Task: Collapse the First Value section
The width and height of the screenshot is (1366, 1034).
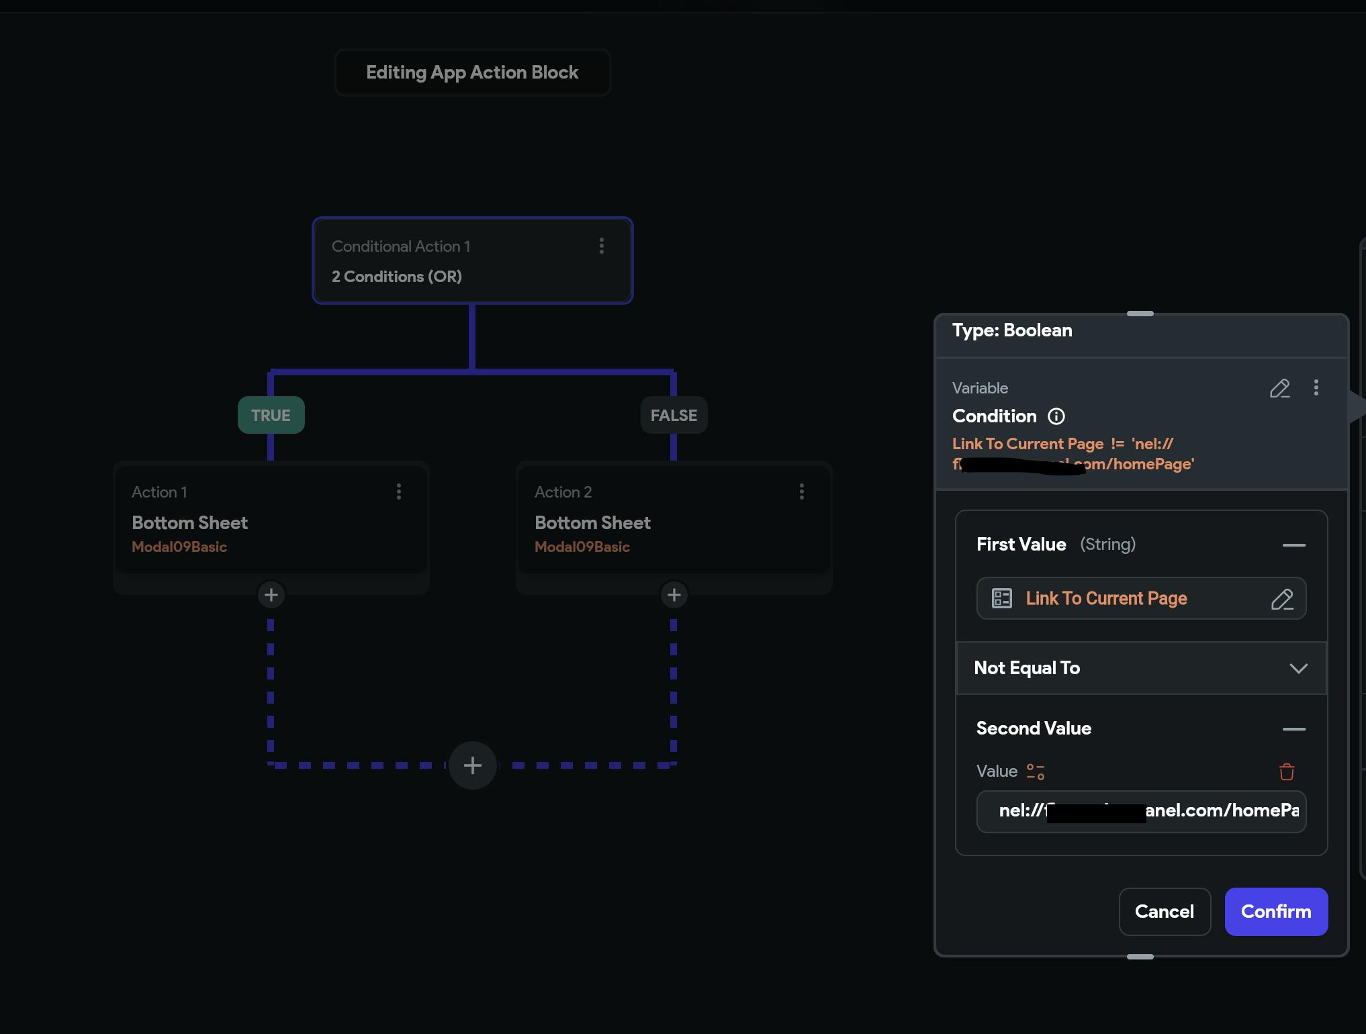Action: coord(1293,545)
